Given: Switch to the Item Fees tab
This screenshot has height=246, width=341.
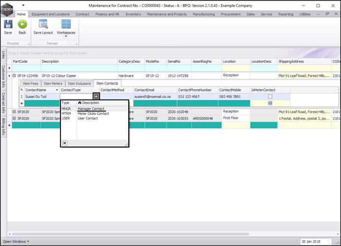Looking at the screenshot, I should pyautogui.click(x=30, y=84).
